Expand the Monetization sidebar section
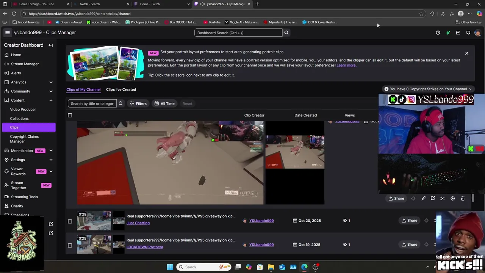Image resolution: width=485 pixels, height=273 pixels. (x=51, y=151)
